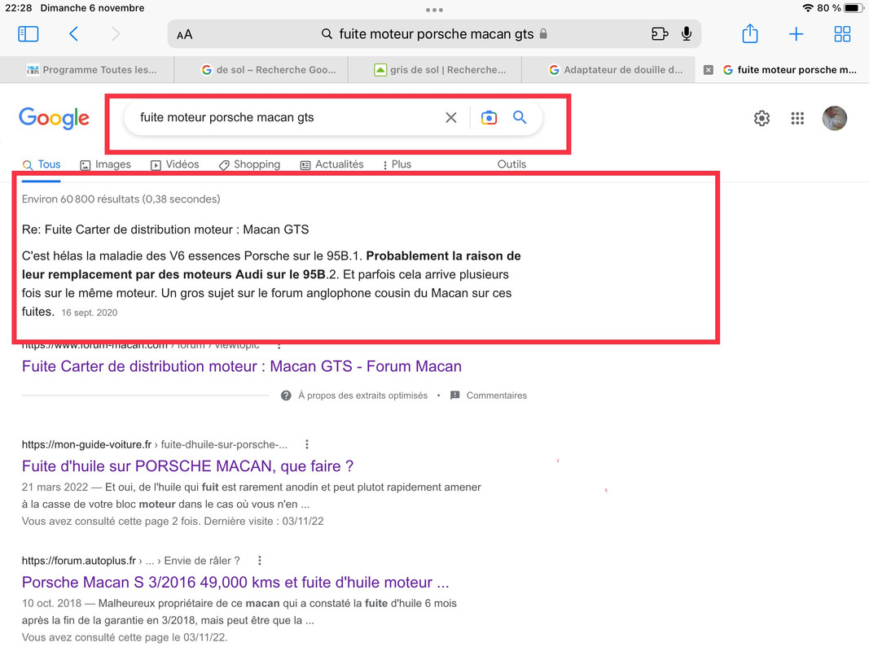This screenshot has height=651, width=869.
Task: Open the Share sheet icon
Action: pos(750,33)
